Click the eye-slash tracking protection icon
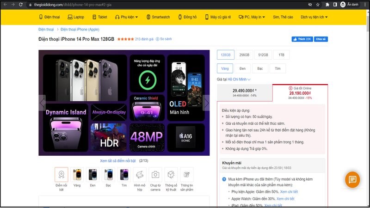The width and height of the screenshot is (370, 208). tap(310, 5)
